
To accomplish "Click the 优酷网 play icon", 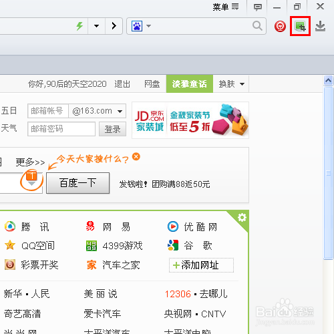I will 173,226.
